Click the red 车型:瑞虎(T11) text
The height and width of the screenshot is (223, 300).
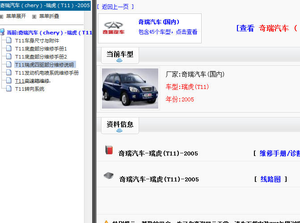187,87
